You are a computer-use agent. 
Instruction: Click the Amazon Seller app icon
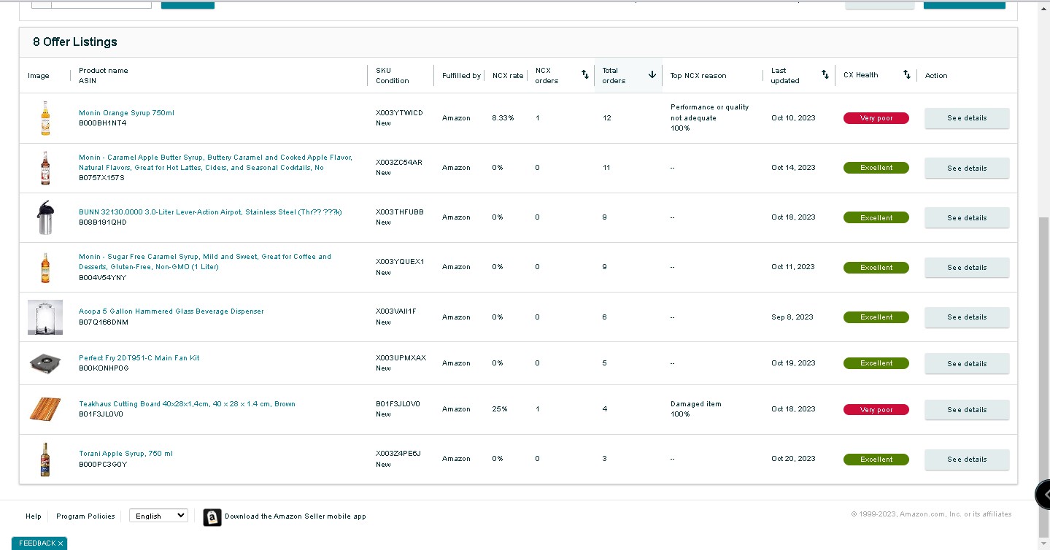click(212, 517)
